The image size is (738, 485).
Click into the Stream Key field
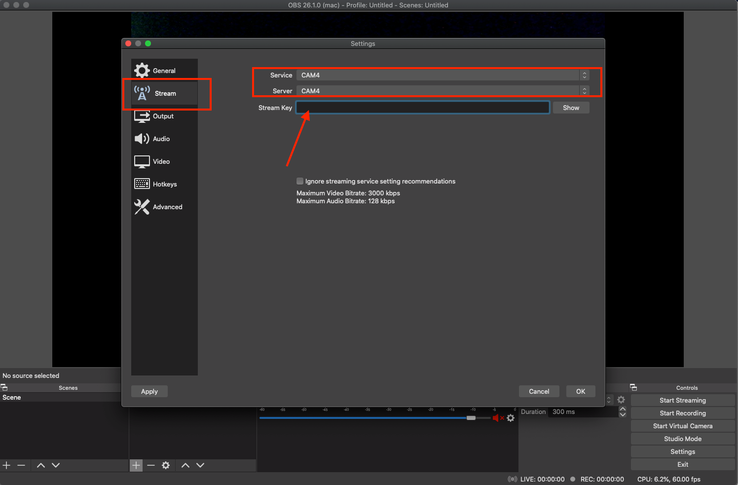(x=422, y=108)
